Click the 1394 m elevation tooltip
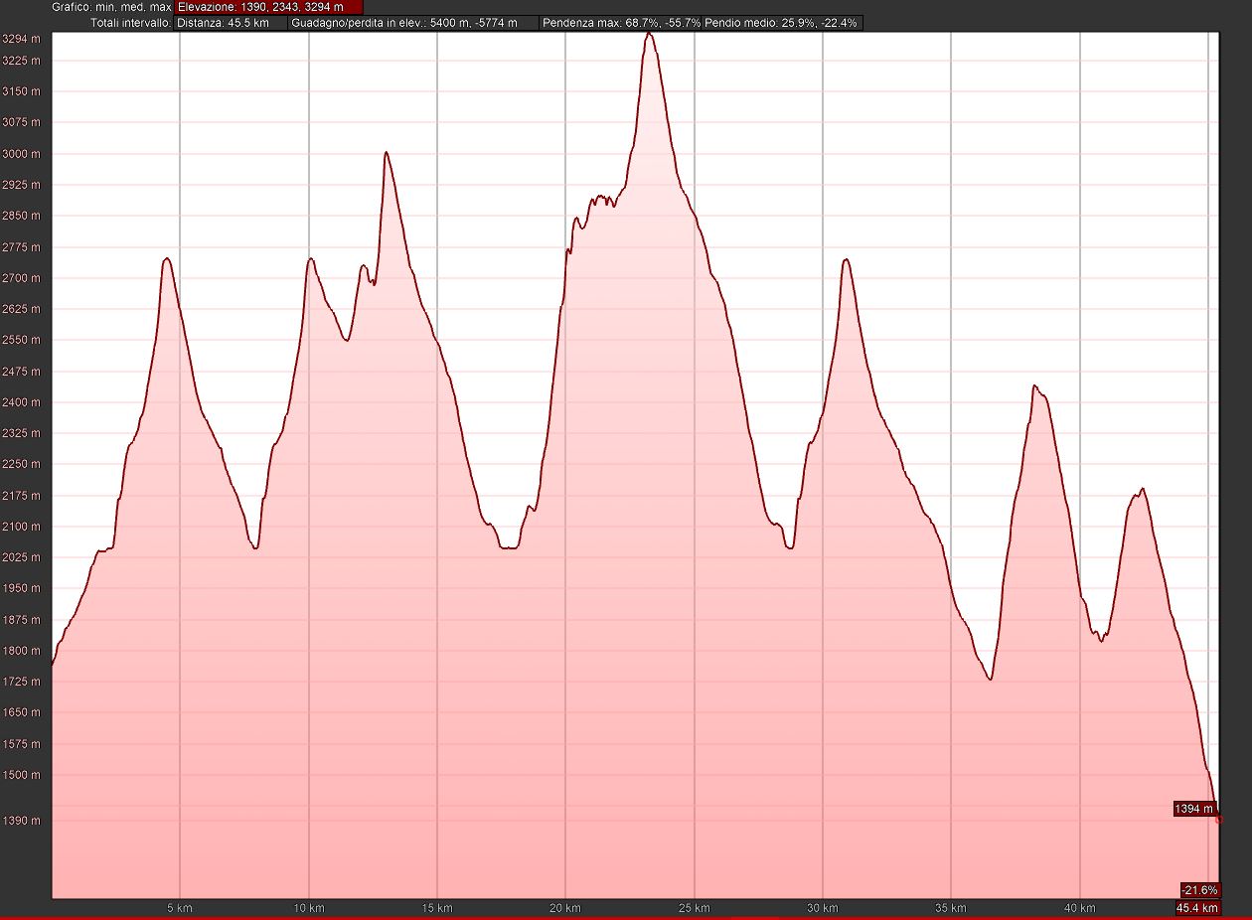The width and height of the screenshot is (1252, 920). pyautogui.click(x=1193, y=809)
